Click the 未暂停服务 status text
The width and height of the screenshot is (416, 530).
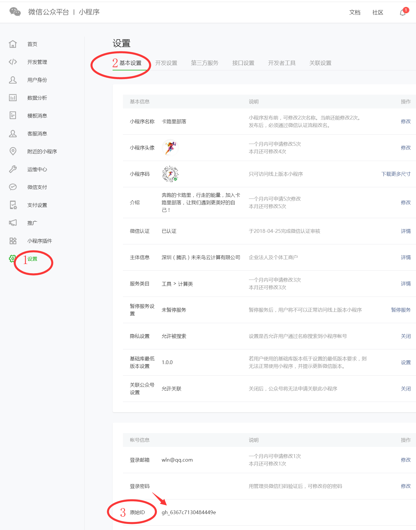(174, 310)
